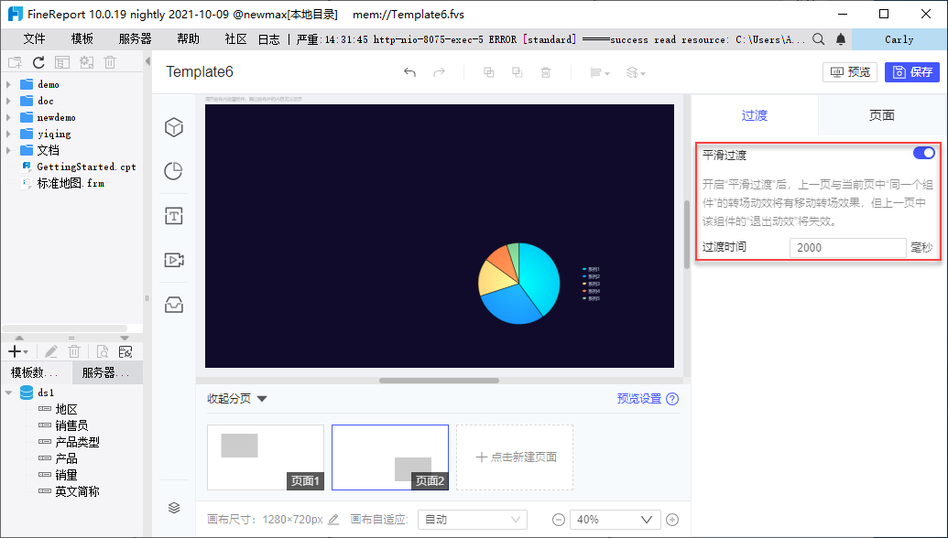Open the Carly user account button
The height and width of the screenshot is (538, 948).
click(x=899, y=39)
